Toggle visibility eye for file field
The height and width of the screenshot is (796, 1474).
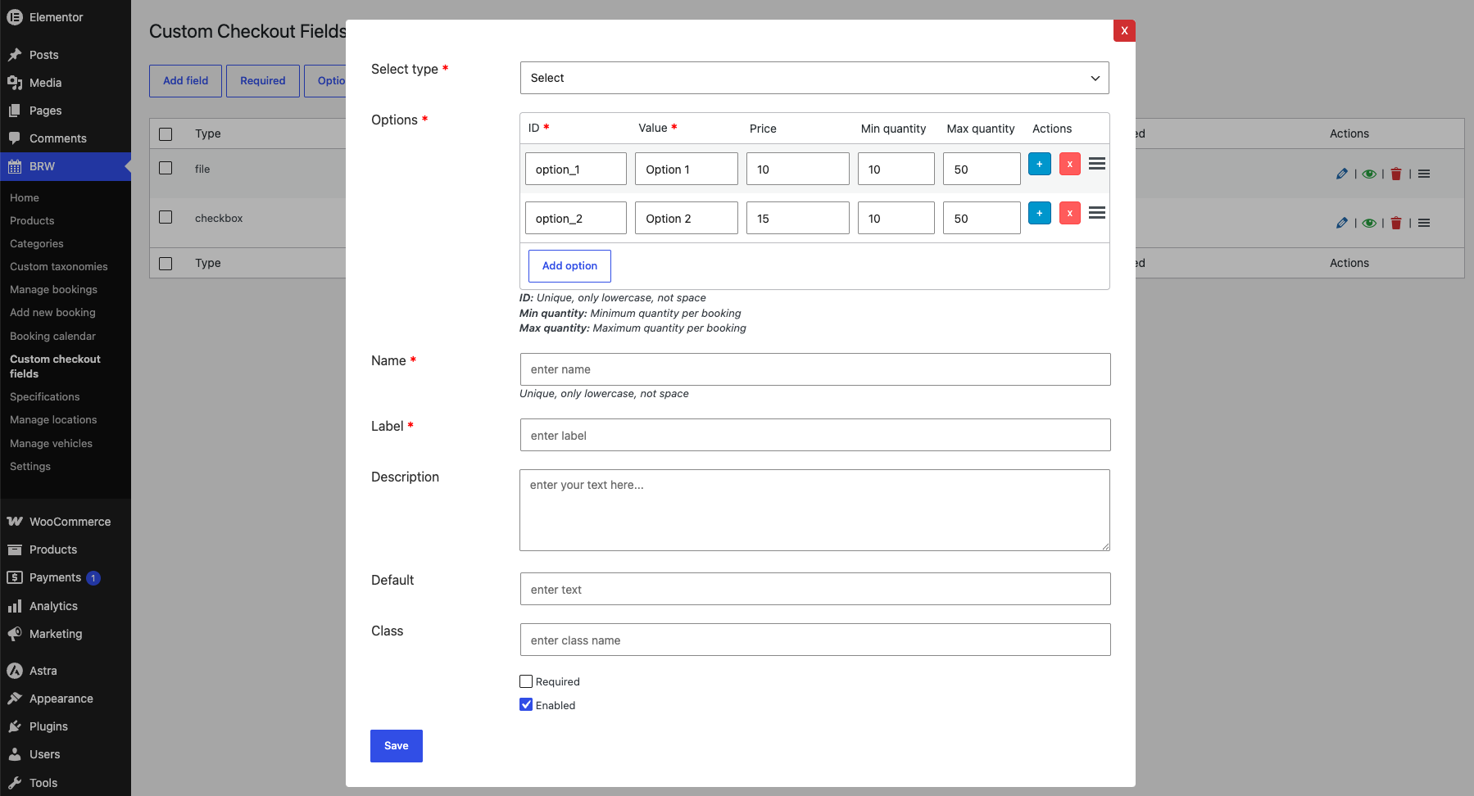1369,174
